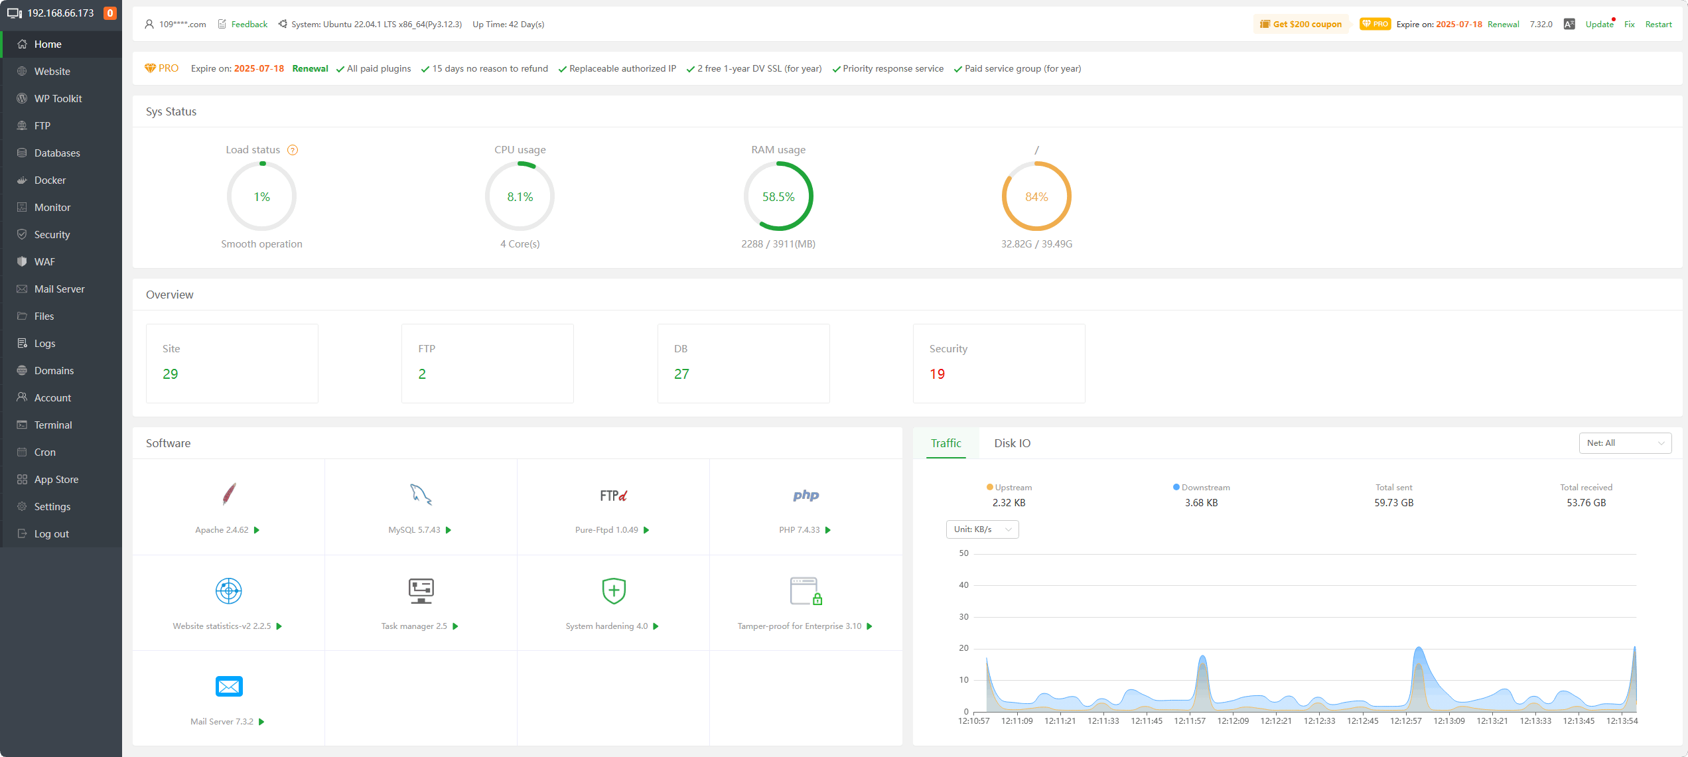Click the MySQL dolphin icon
Screen dimensions: 1688x757
[x=421, y=494]
